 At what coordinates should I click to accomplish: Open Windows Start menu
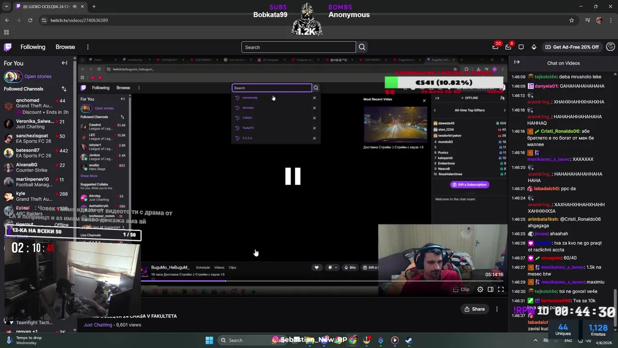[209, 340]
